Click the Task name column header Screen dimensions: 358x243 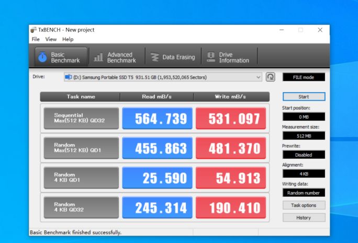click(x=81, y=96)
